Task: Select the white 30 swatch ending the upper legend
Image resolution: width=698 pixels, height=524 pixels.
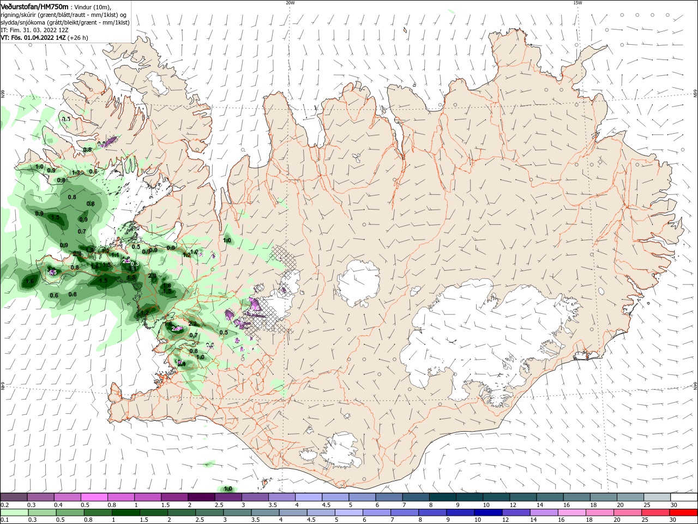Action: click(683, 497)
